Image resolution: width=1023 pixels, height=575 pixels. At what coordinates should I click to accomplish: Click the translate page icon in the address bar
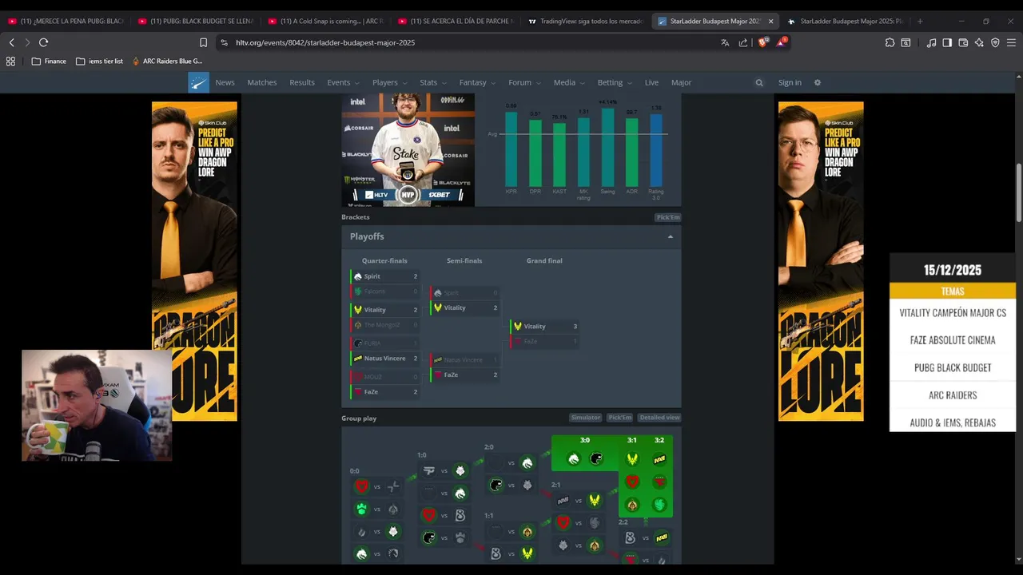(725, 42)
